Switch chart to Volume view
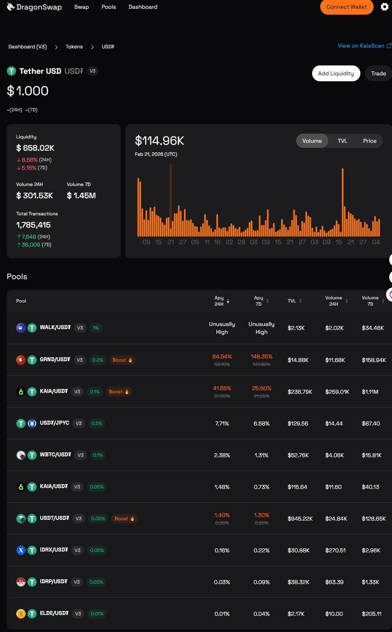Screen dimensions: 392x632 coord(312,141)
